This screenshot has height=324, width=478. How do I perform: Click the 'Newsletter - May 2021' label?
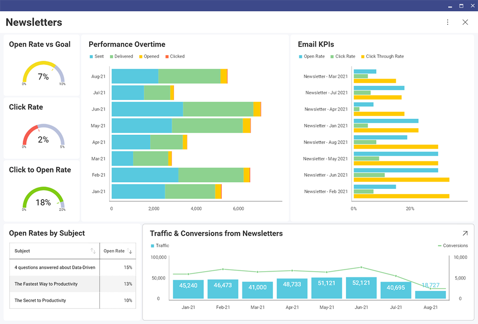(x=325, y=159)
